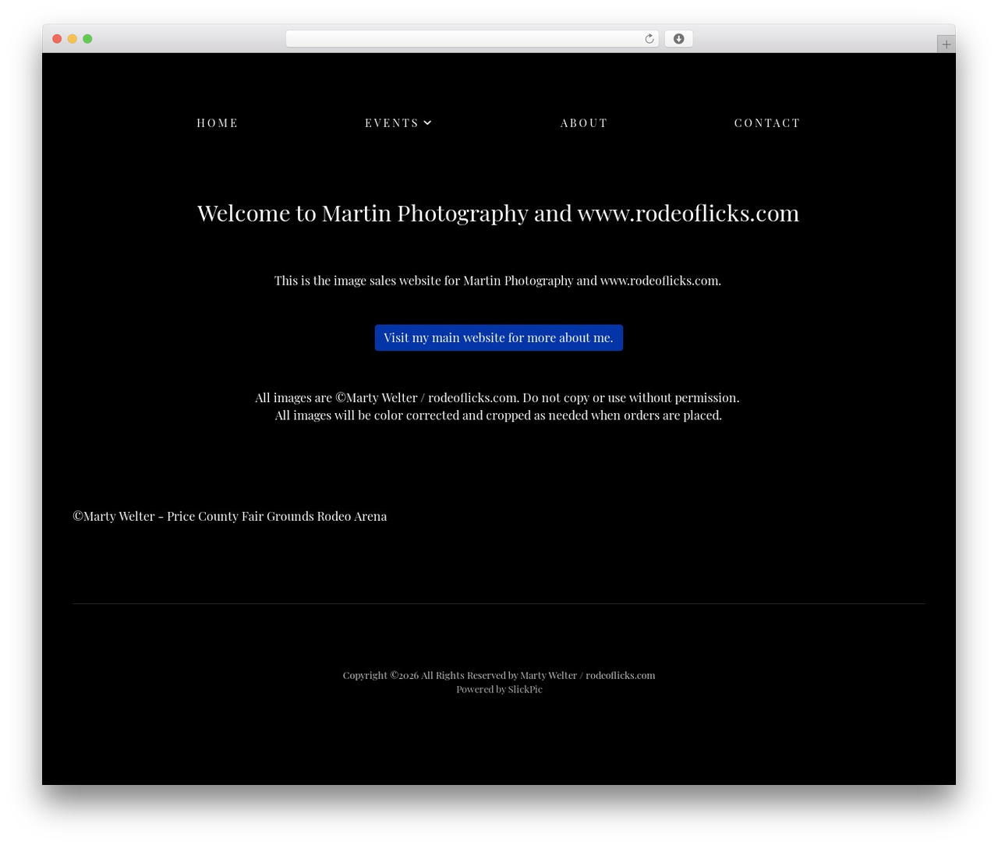Screen dimensions: 998x845
Task: Go to the Home menu item
Action: point(218,123)
